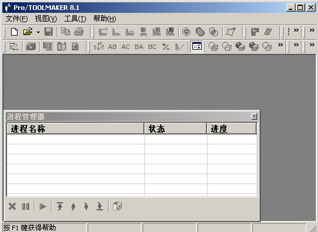This screenshot has width=318, height=232.
Task: Select the AB axis button
Action: [112, 47]
